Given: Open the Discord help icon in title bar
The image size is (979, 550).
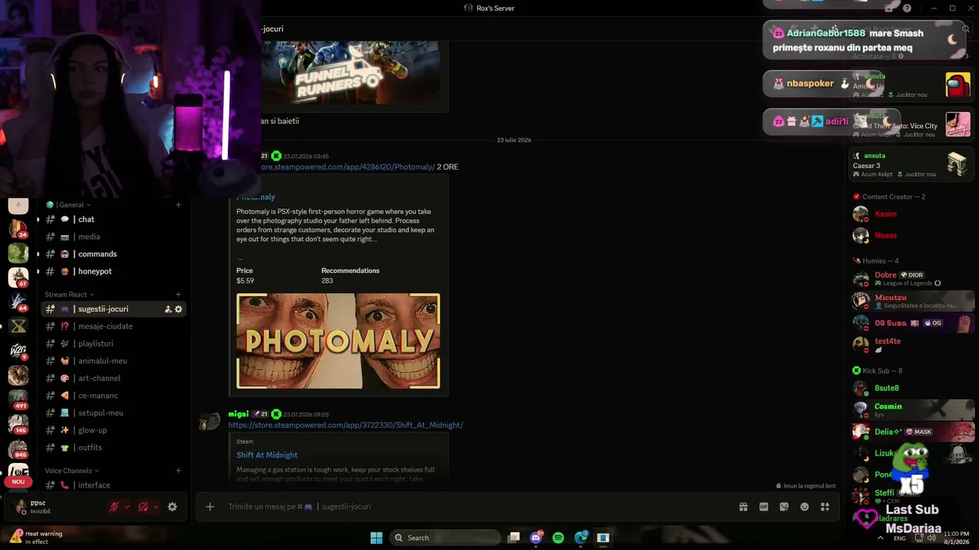Looking at the screenshot, I should [907, 8].
